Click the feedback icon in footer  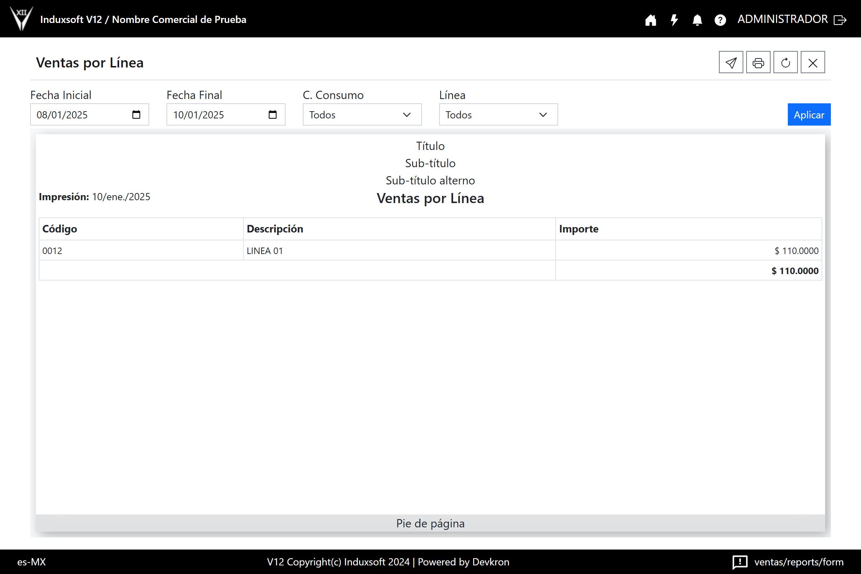click(739, 562)
